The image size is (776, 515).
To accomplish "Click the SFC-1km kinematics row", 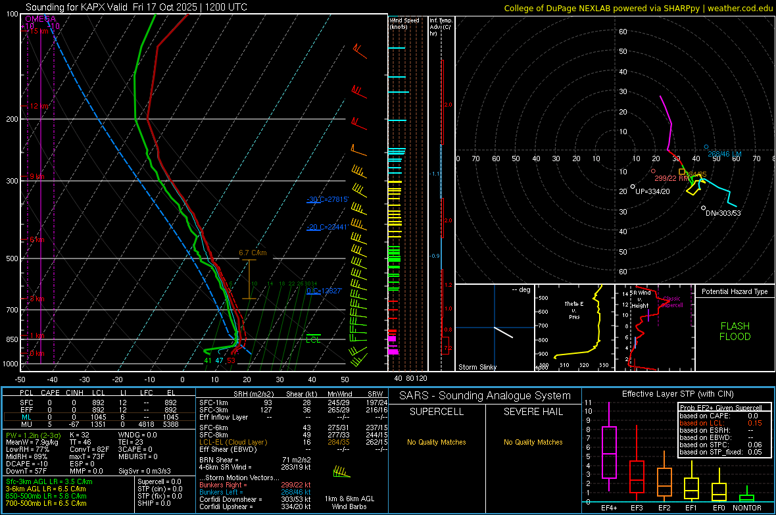I will coord(293,403).
